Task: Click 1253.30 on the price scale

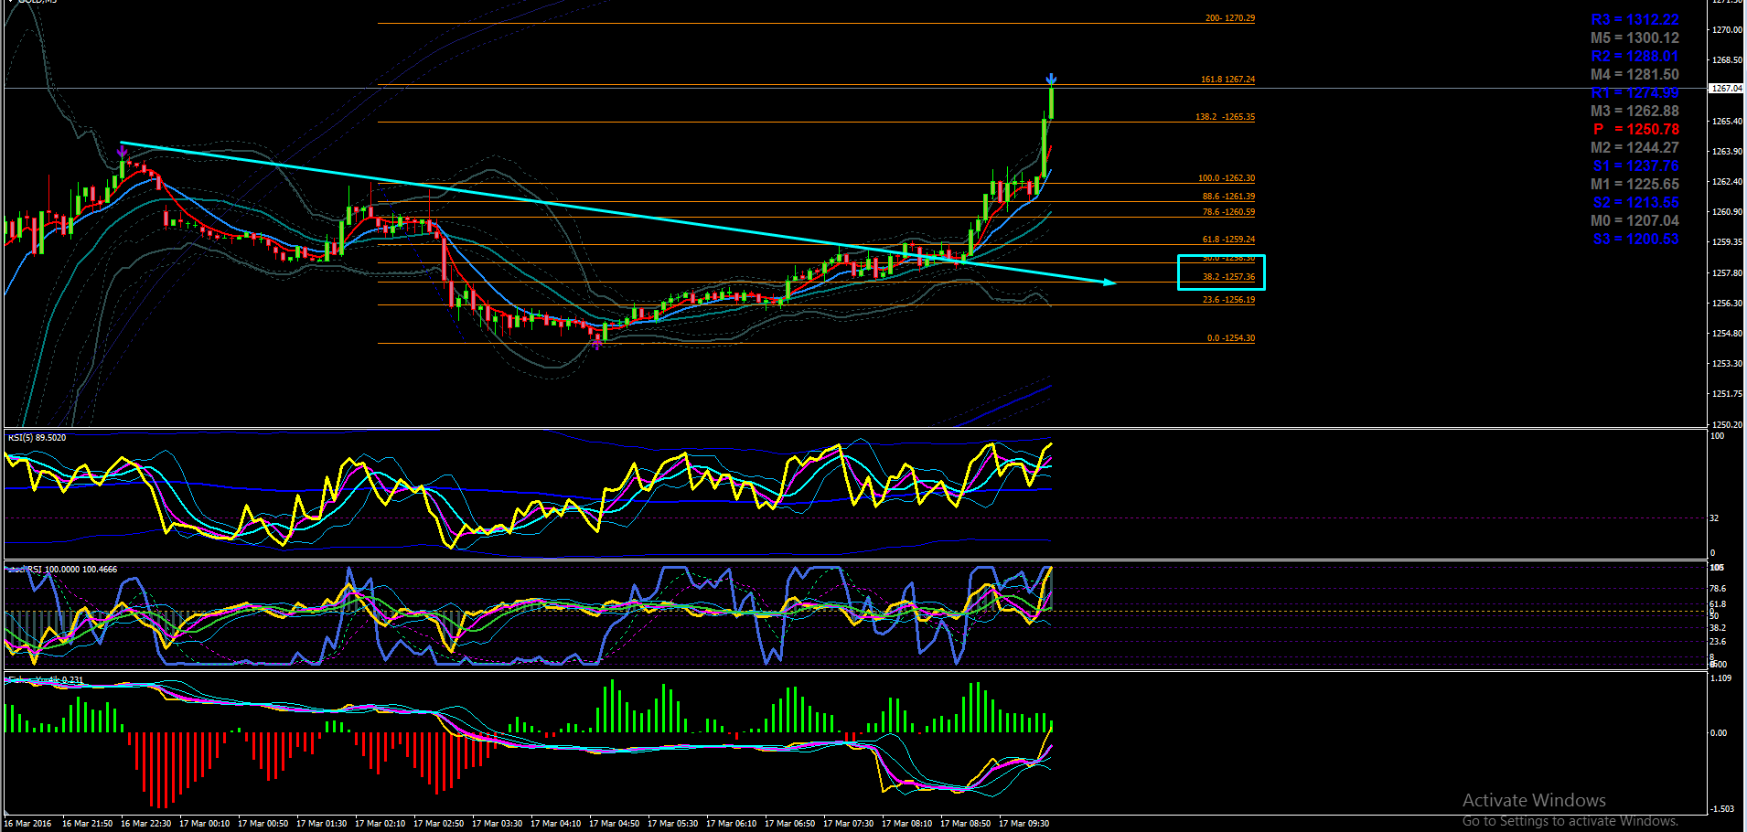Action: click(1727, 364)
